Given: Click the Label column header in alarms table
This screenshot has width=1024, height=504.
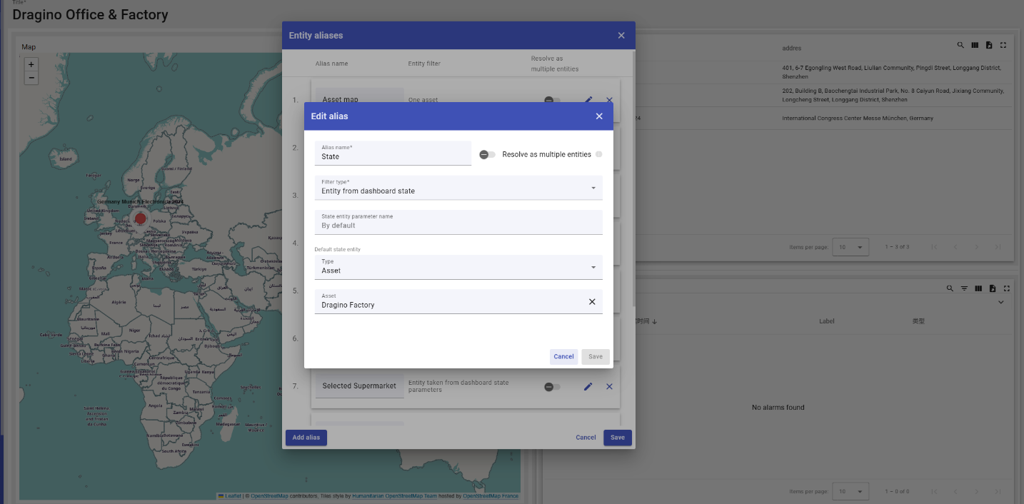Looking at the screenshot, I should (827, 321).
